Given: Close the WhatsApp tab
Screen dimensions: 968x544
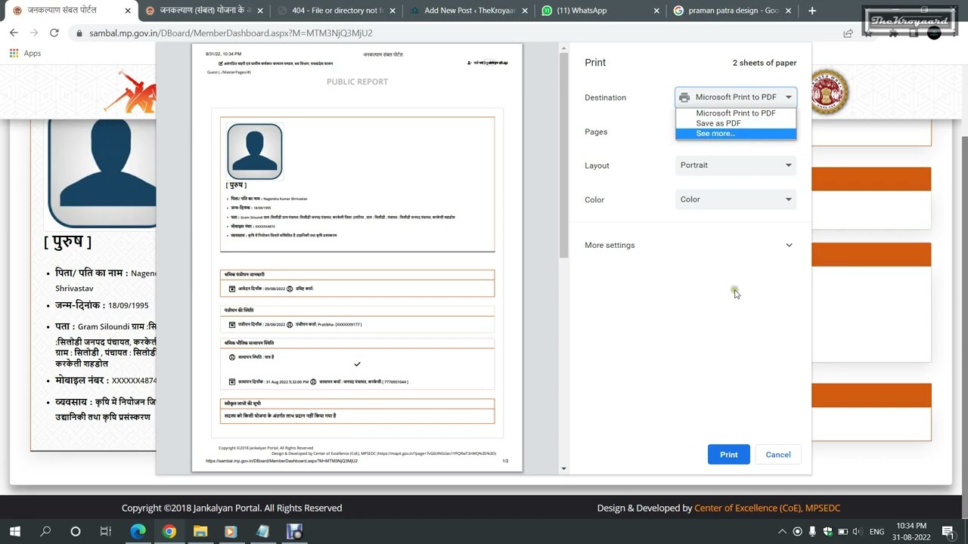Looking at the screenshot, I should point(656,11).
